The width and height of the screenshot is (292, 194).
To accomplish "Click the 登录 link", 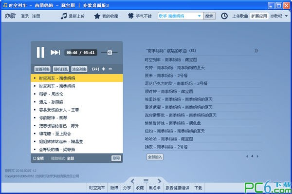I will click(25, 16).
